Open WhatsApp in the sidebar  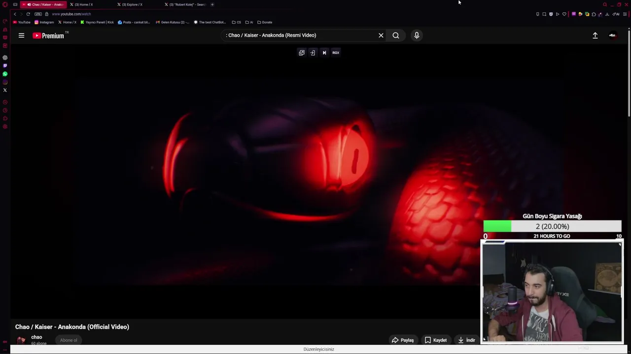(5, 74)
